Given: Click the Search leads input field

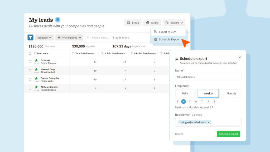Looking at the screenshot, I should tap(98, 37).
